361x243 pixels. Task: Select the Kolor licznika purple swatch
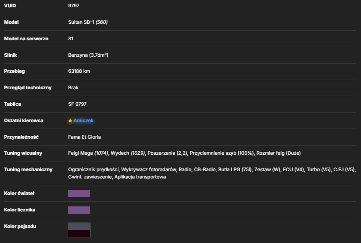tap(79, 210)
